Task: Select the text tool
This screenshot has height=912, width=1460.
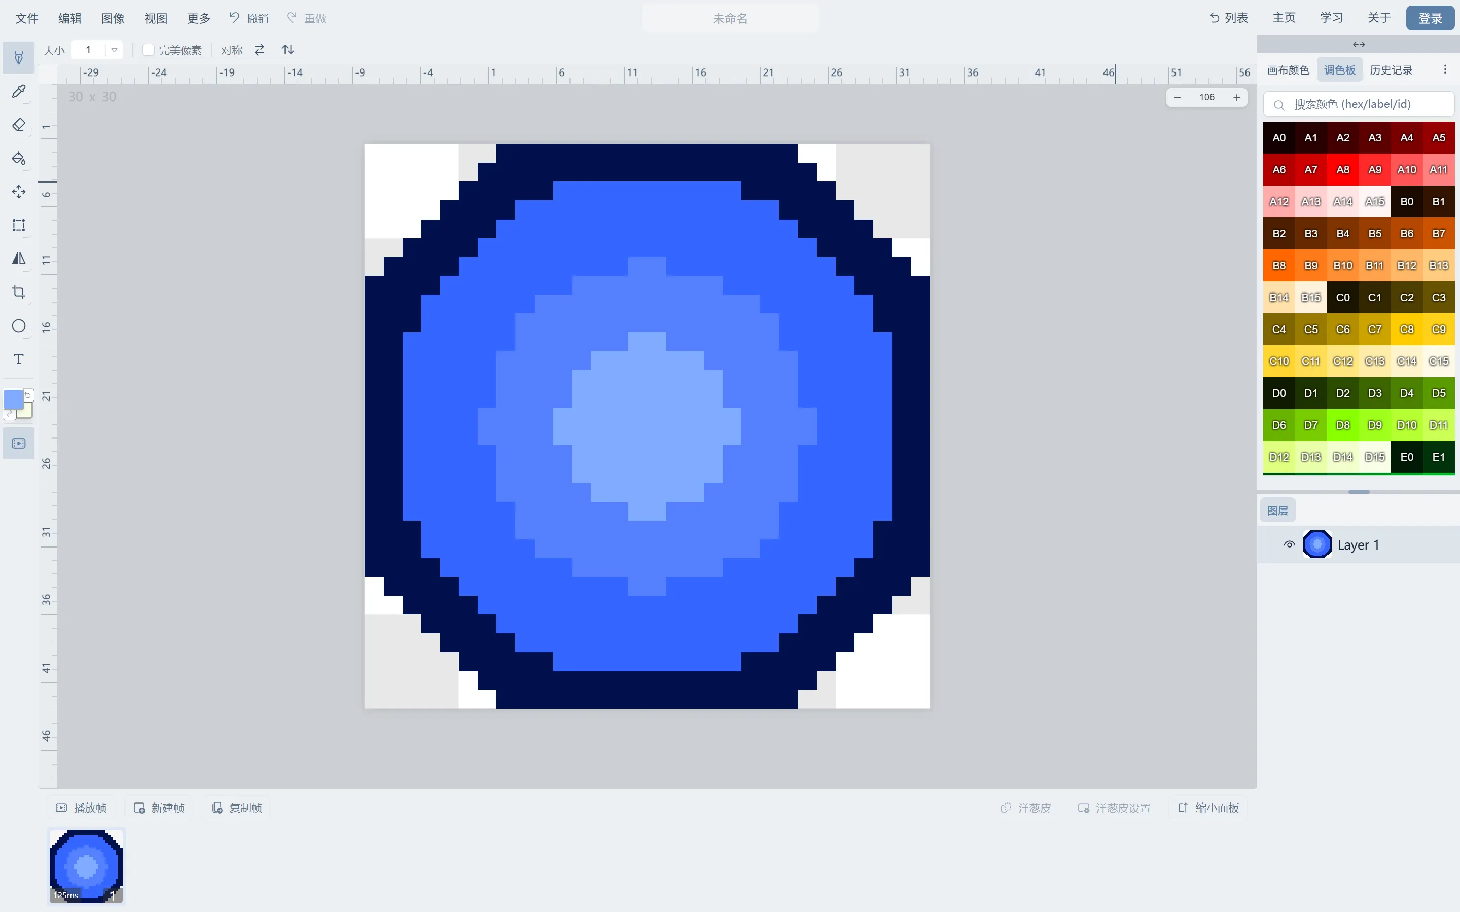Action: pos(19,359)
